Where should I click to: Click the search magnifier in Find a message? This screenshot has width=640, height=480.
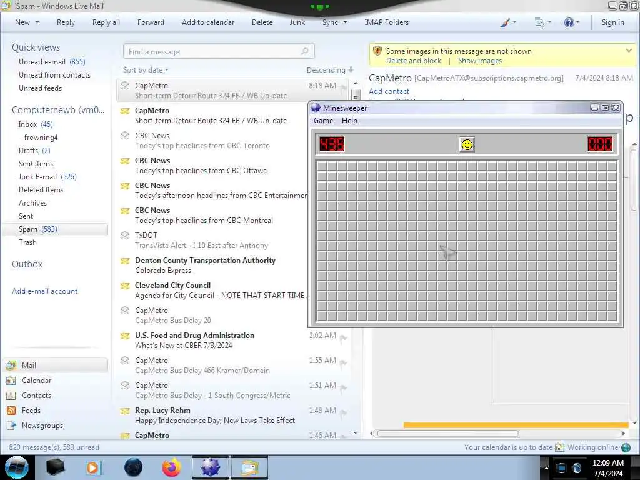pyautogui.click(x=304, y=51)
